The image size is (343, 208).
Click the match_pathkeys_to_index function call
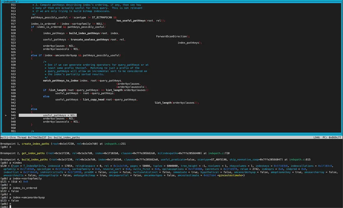point(61,81)
